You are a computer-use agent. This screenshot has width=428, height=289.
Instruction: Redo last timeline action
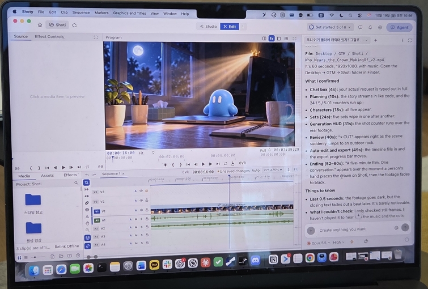(94, 175)
